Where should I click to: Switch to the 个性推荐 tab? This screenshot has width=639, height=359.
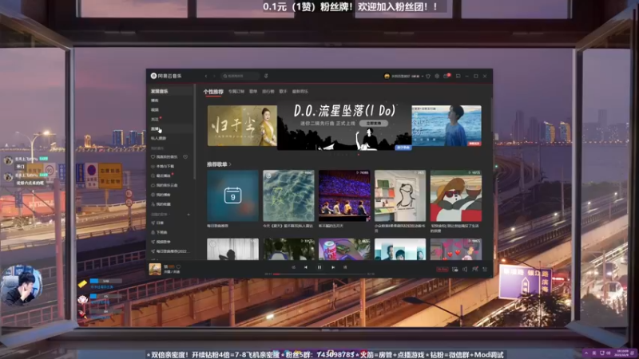click(213, 92)
